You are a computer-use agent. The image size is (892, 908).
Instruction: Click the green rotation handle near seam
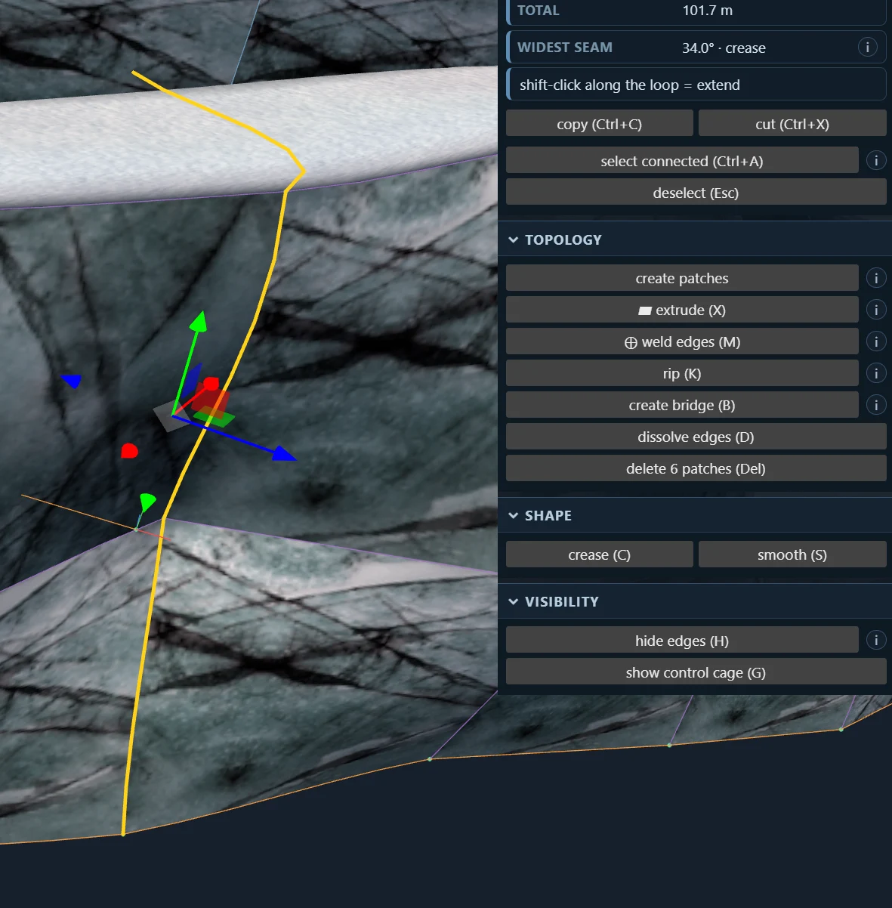tap(147, 501)
